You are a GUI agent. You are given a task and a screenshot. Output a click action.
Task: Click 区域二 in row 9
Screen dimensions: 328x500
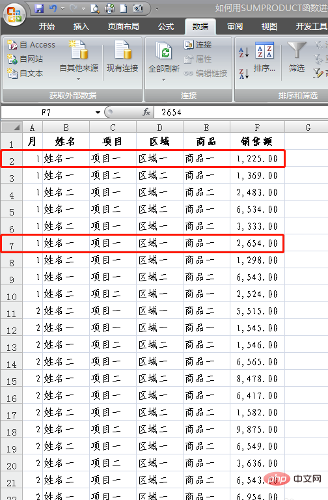159,277
